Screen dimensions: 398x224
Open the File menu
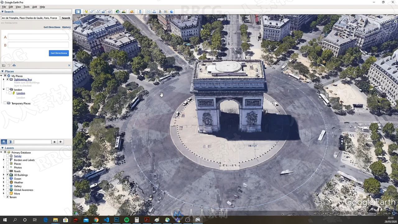(4, 7)
